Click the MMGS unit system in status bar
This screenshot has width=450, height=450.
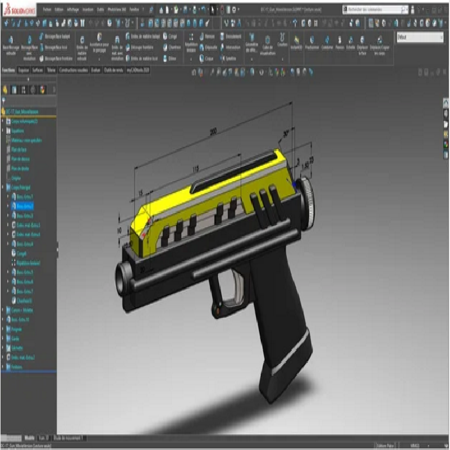(x=415, y=445)
